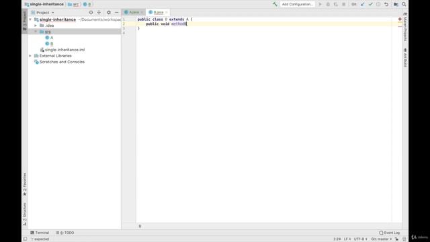Select class B in project tree

pos(52,44)
